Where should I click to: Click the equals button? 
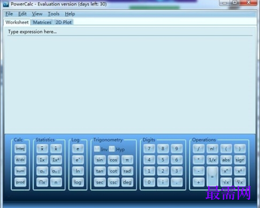coord(212,176)
